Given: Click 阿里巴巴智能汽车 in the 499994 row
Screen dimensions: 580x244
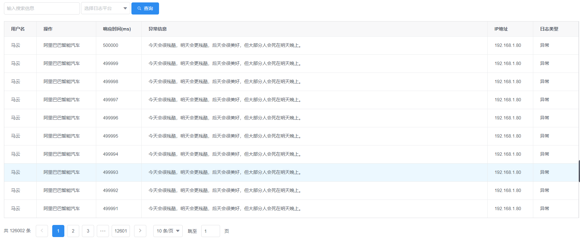Looking at the screenshot, I should [x=62, y=154].
